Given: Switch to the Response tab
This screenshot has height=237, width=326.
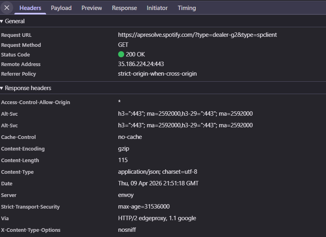Looking at the screenshot, I should [x=124, y=8].
